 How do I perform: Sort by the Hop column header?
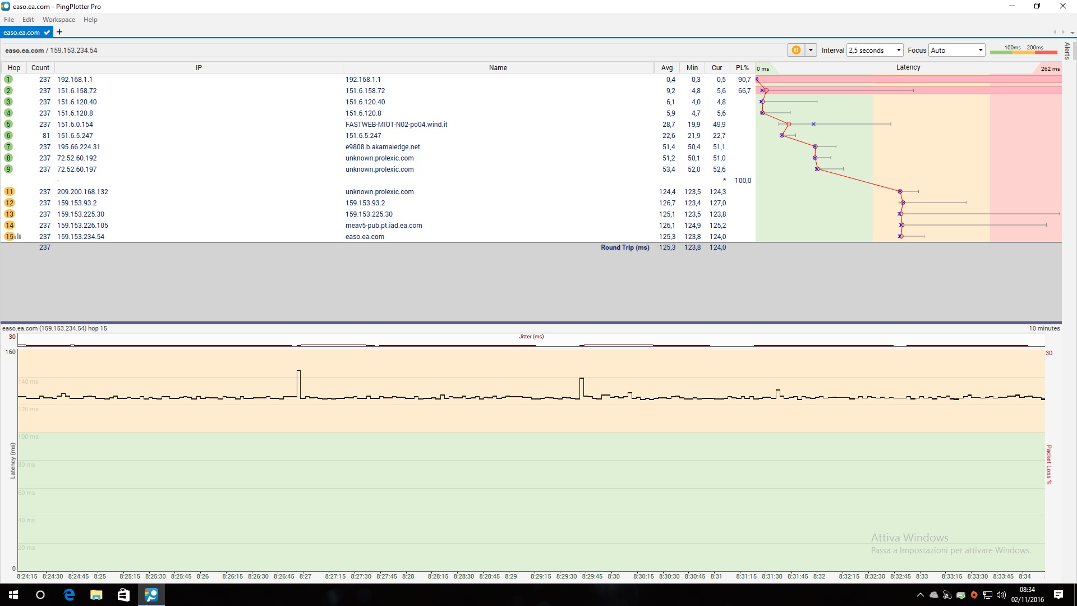click(x=14, y=68)
